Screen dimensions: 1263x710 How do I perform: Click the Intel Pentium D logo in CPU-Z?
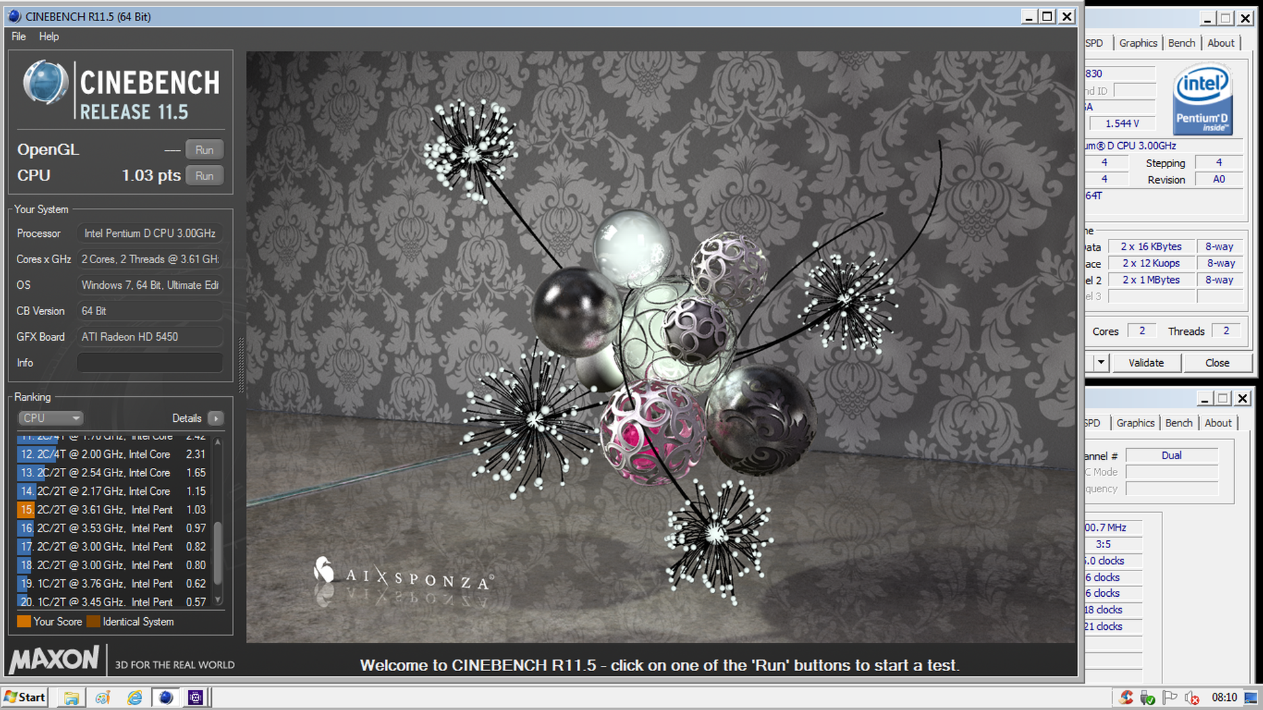point(1202,99)
